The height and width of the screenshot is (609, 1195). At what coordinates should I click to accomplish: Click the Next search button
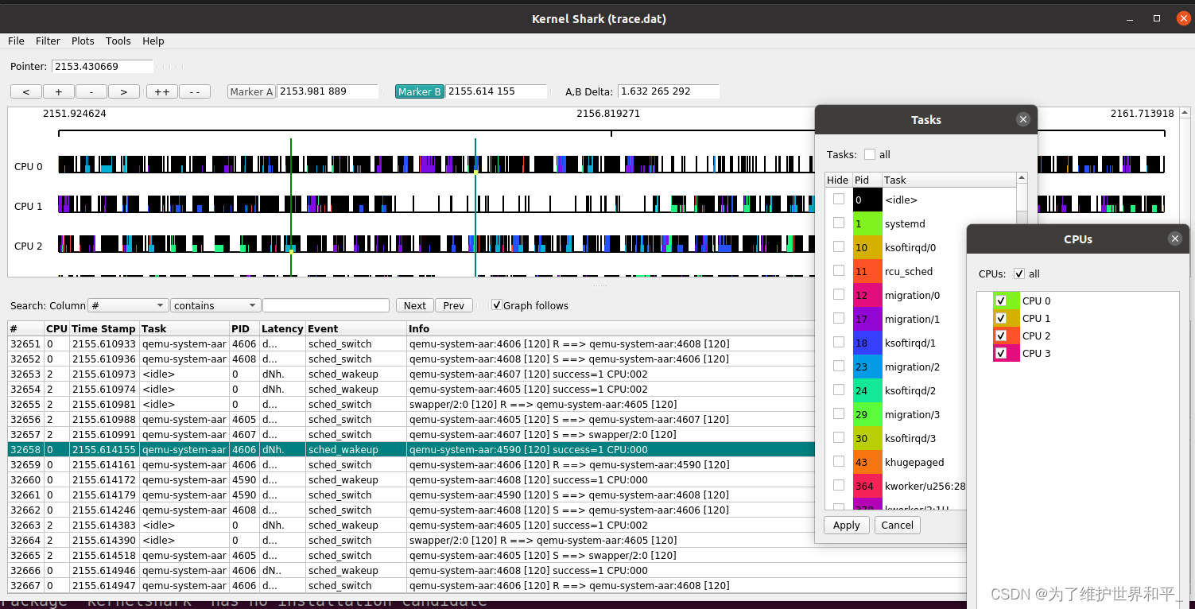(415, 305)
